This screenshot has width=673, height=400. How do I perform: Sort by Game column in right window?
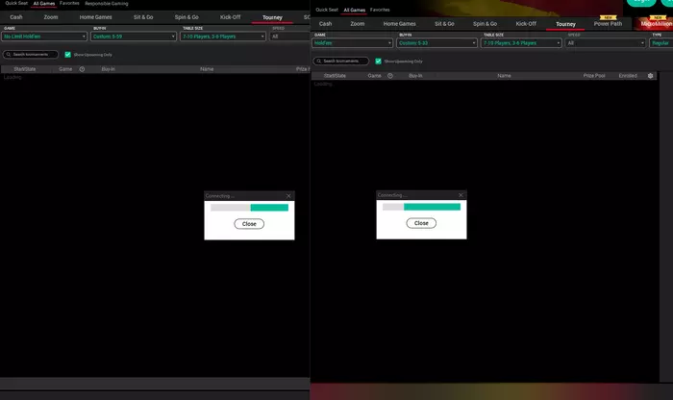374,76
